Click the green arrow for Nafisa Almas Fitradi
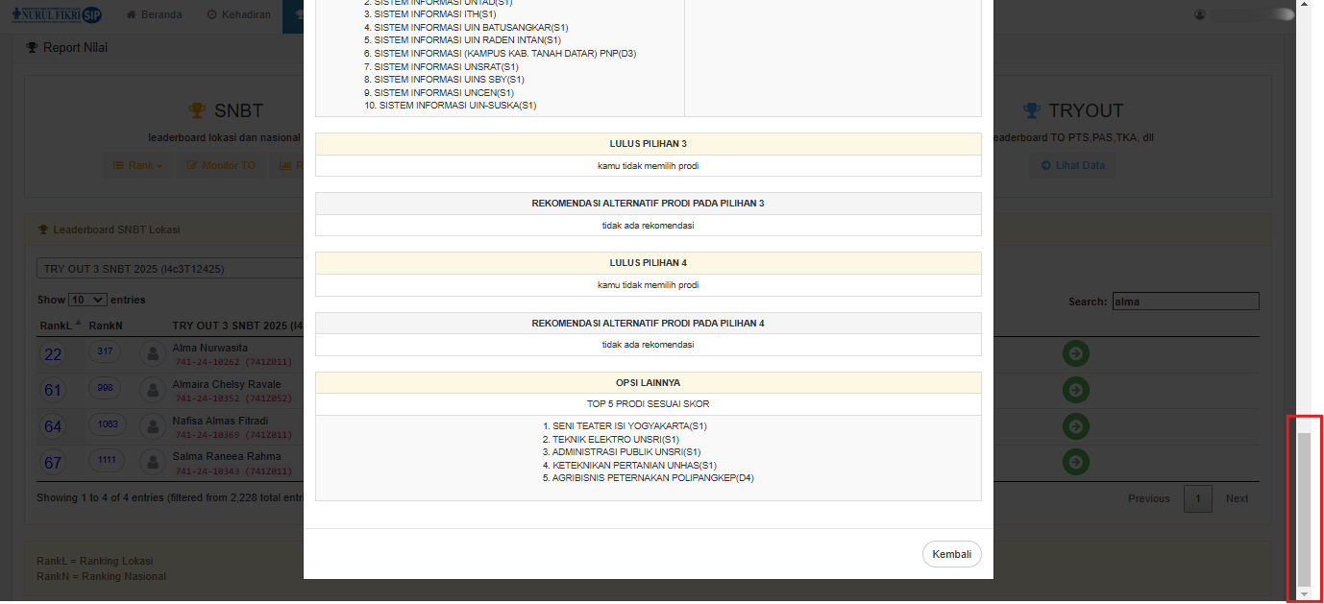The width and height of the screenshot is (1324, 604). [1075, 426]
